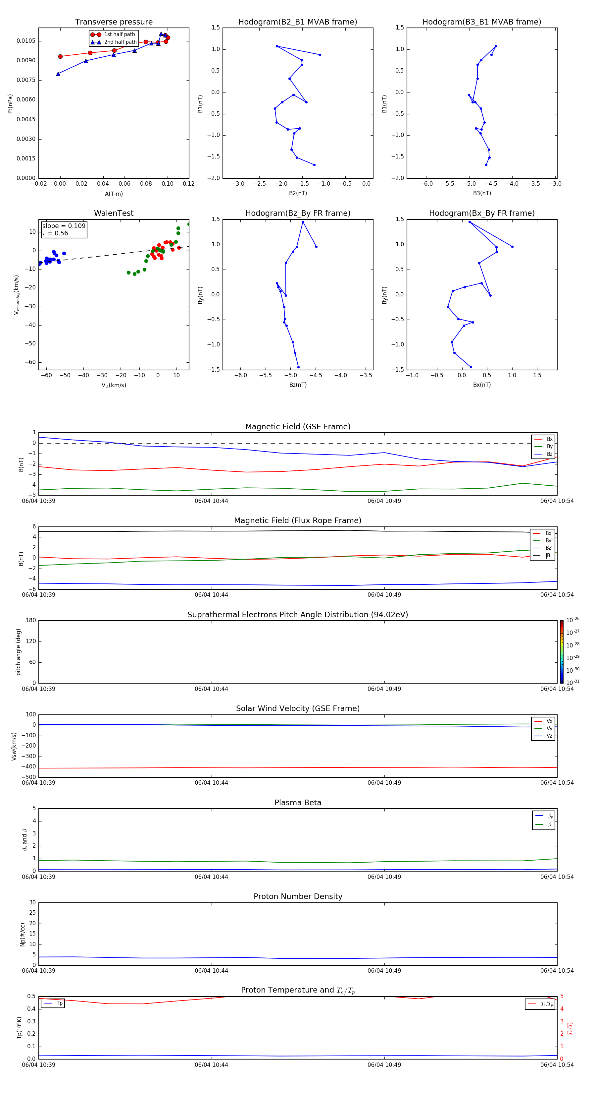Screen dimensions: 596x1094
Task: Click the Bx' entry in Flux Rope legend
Action: [x=543, y=533]
